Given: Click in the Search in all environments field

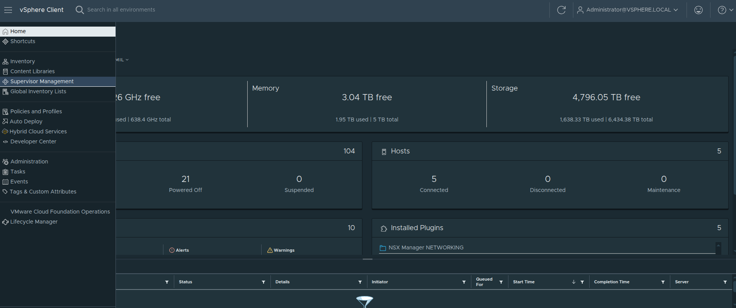Looking at the screenshot, I should point(121,10).
